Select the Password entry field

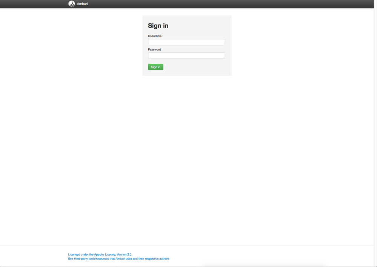tap(186, 55)
